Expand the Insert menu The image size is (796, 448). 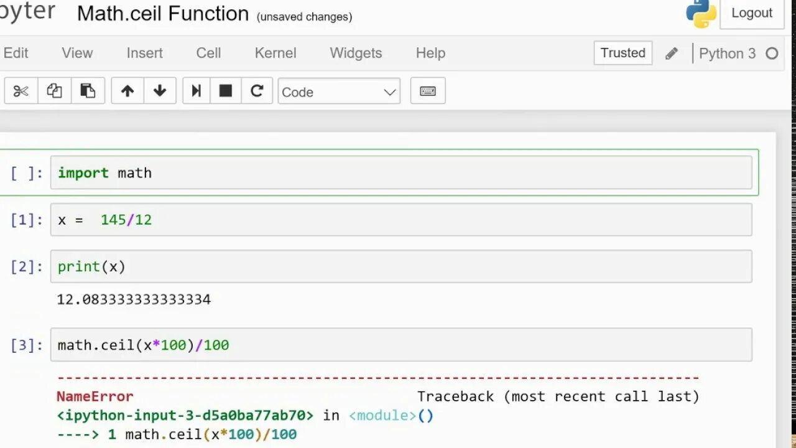pyautogui.click(x=144, y=53)
